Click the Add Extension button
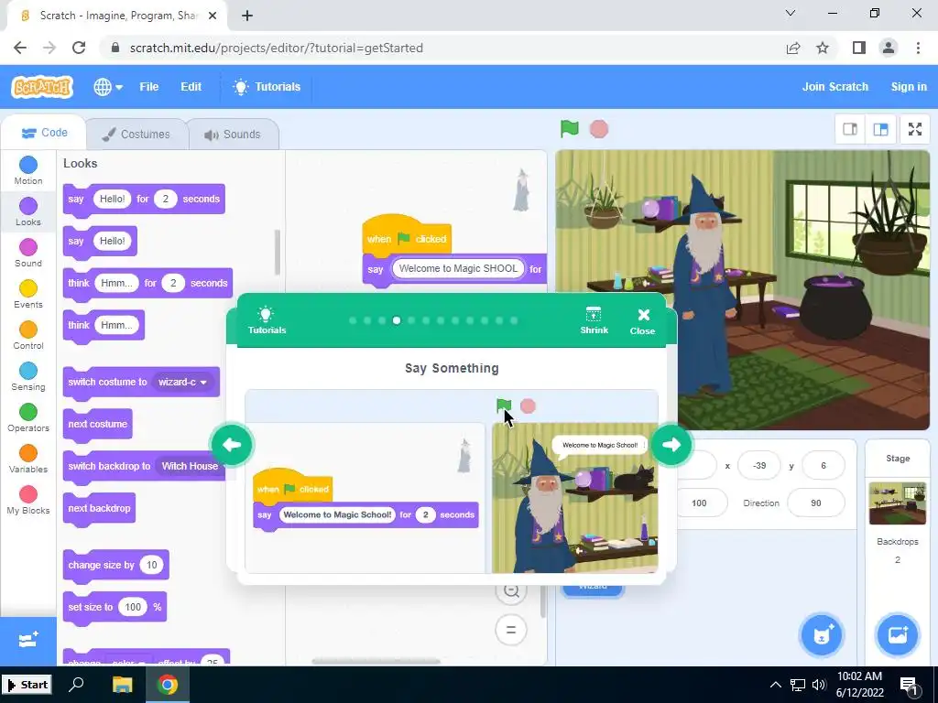Screen dimensions: 938x703 click(28, 640)
